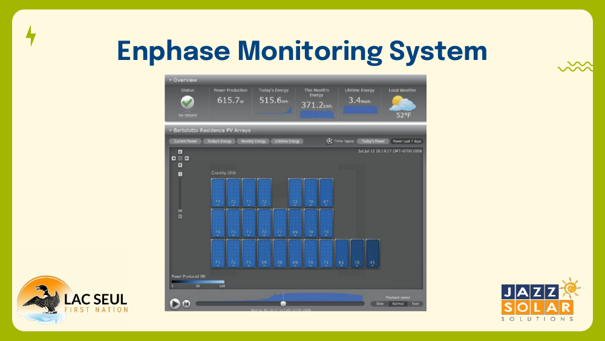Select the middle-row solar panel showing 69
Image resolution: width=605 pixels, height=341 pixels.
click(295, 223)
